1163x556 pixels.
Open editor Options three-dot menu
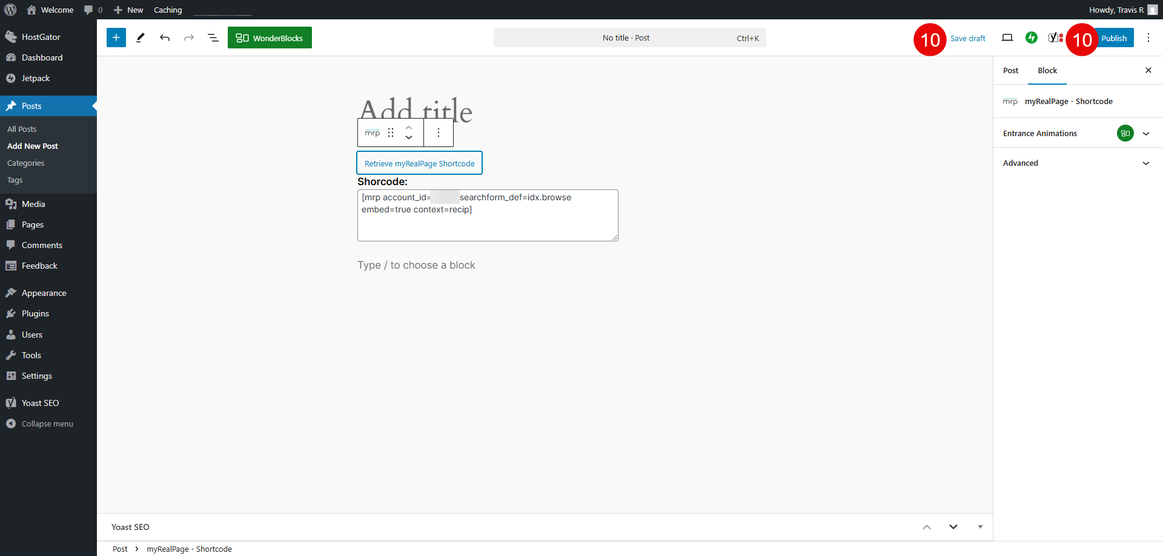coord(1148,38)
